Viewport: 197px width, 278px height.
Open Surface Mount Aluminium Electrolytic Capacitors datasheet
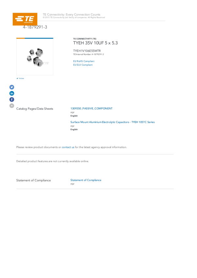click(112, 122)
